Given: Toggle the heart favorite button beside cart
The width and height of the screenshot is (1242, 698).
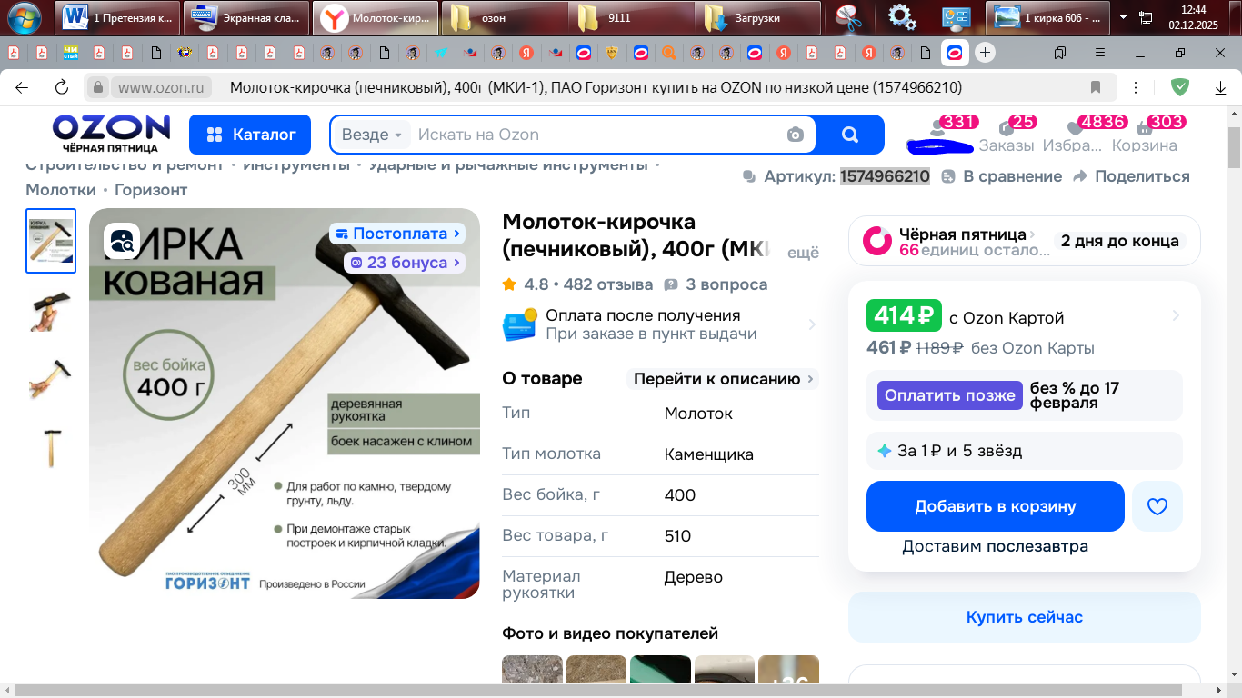Looking at the screenshot, I should point(1157,506).
